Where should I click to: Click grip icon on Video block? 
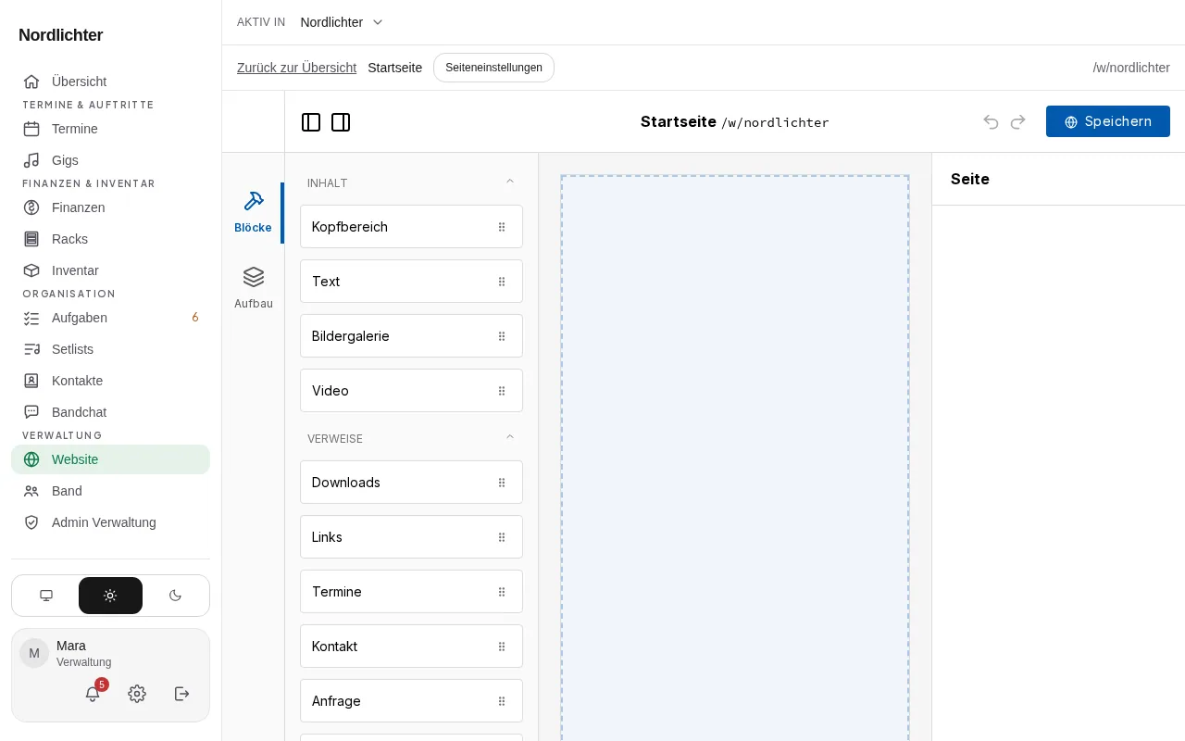click(x=502, y=391)
